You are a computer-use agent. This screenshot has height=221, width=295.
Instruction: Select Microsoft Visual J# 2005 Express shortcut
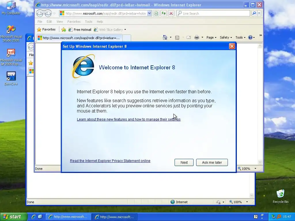11,57
